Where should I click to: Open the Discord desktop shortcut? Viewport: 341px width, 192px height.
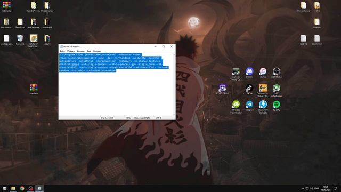(249, 73)
